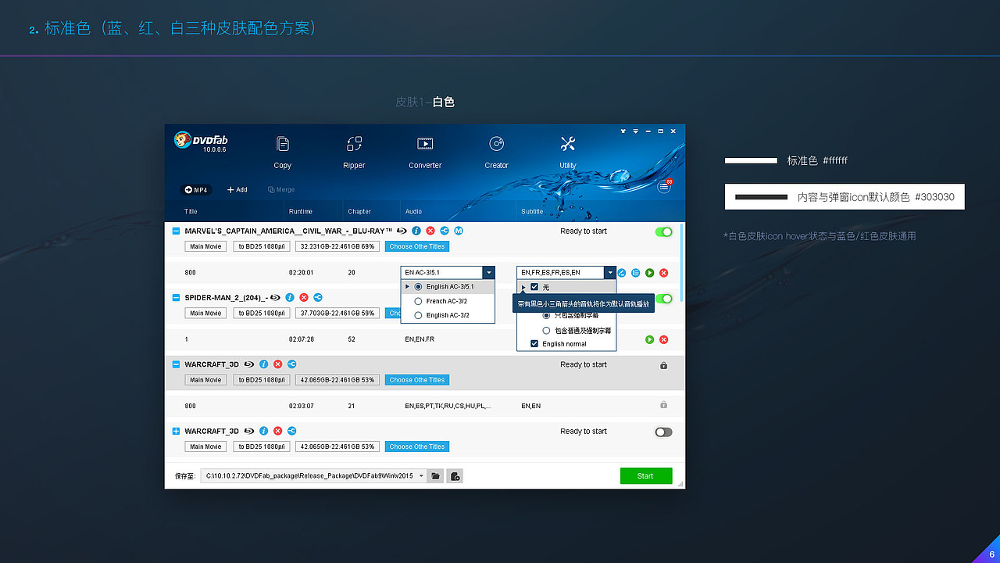
Task: Click the #ffffff standard color swatch
Action: [x=751, y=160]
